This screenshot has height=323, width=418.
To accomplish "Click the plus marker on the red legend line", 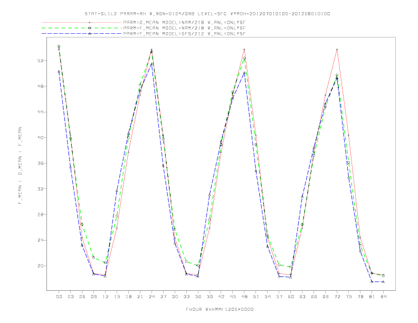I will pyautogui.click(x=90, y=22).
